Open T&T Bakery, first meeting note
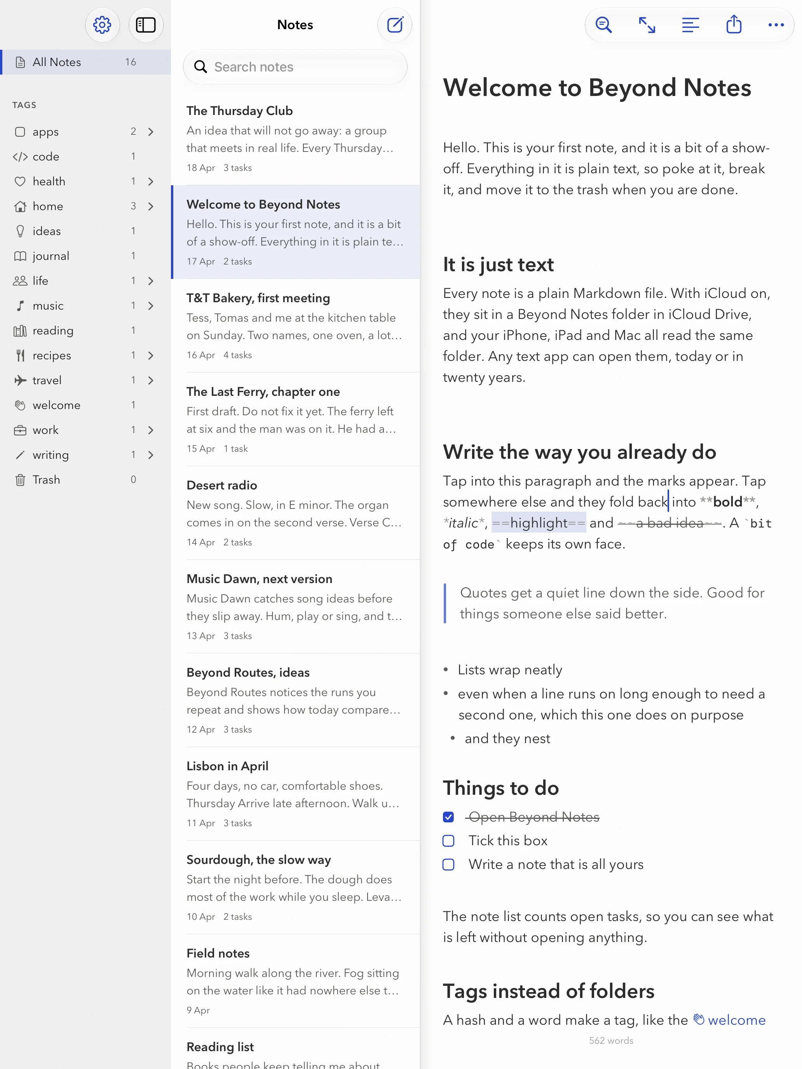The image size is (802, 1069). (295, 326)
